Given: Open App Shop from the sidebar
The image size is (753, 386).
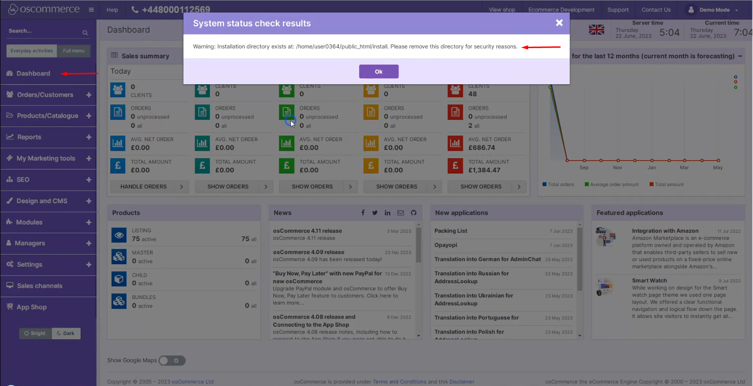Looking at the screenshot, I should (x=32, y=307).
